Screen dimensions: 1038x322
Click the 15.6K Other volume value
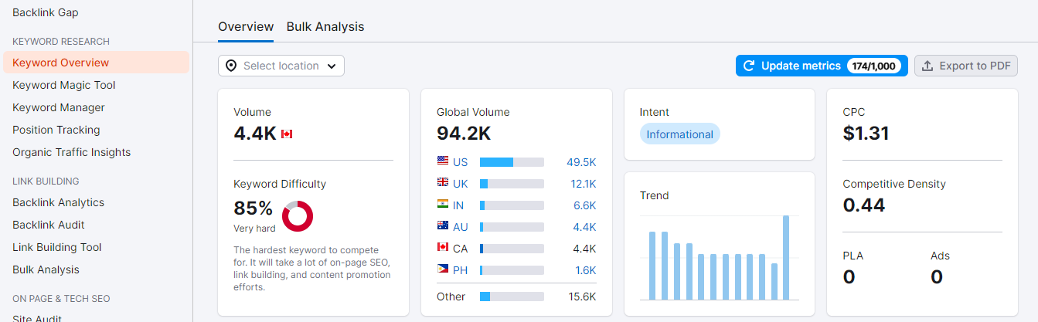tap(581, 297)
